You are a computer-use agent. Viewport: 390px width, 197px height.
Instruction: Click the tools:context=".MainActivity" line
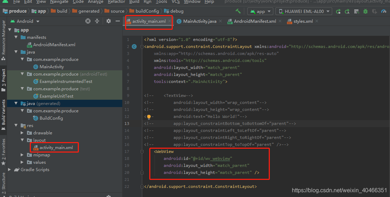tap(191, 82)
